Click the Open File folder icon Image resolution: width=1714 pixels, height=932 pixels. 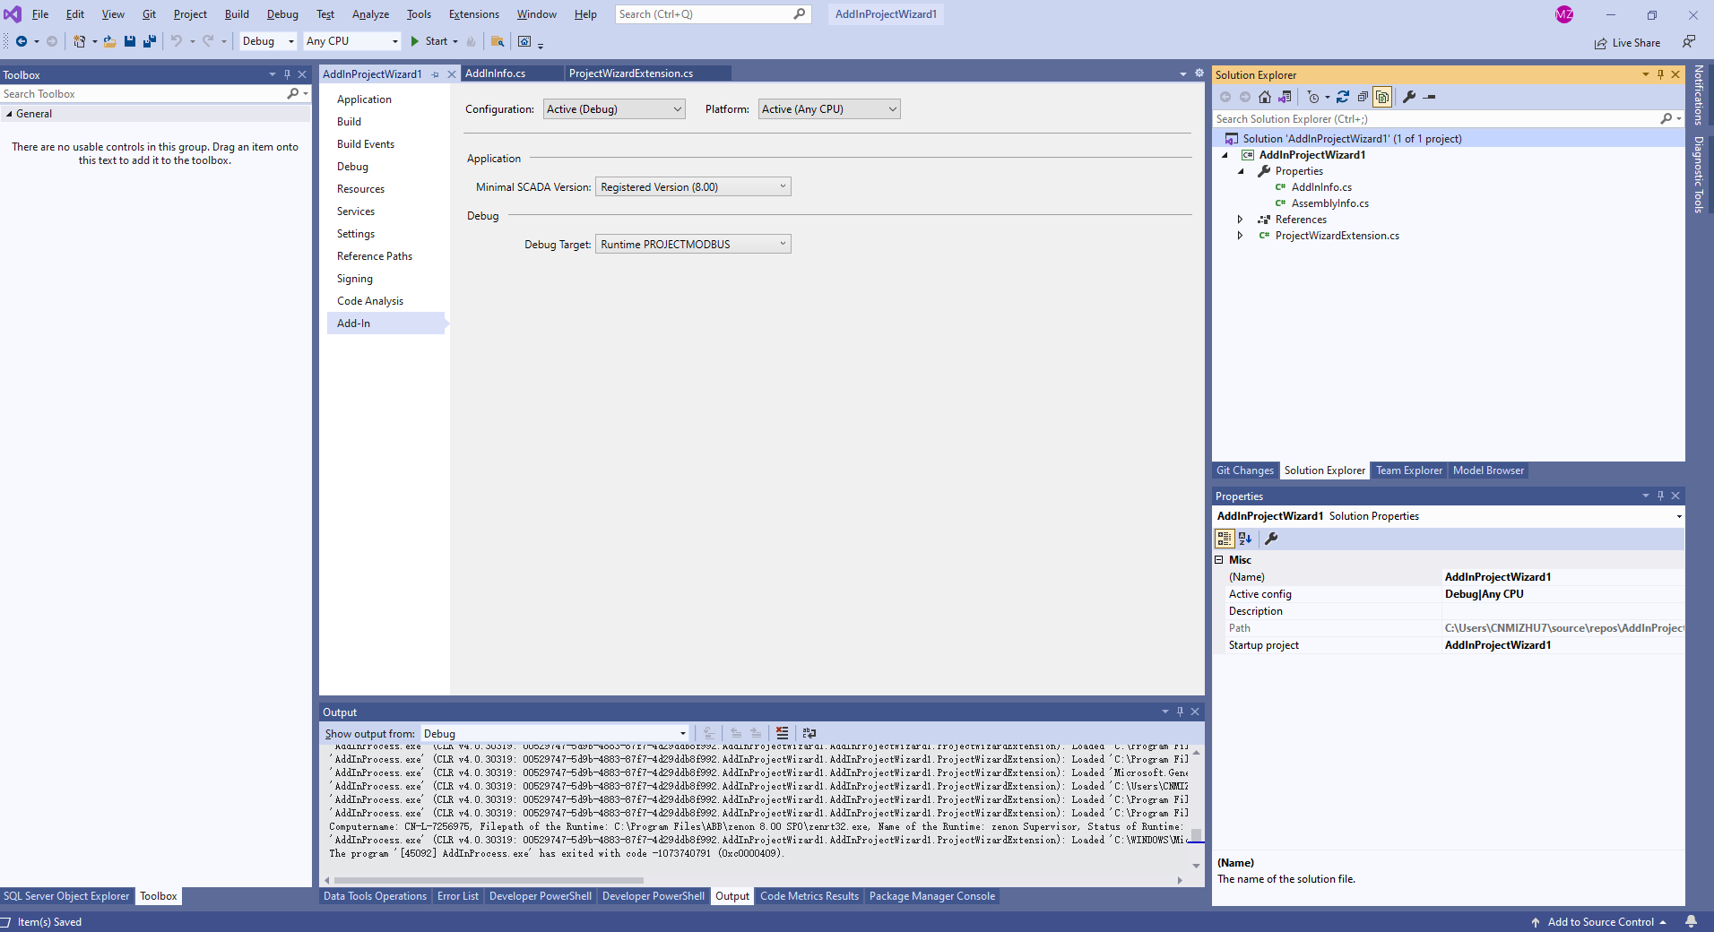point(109,41)
